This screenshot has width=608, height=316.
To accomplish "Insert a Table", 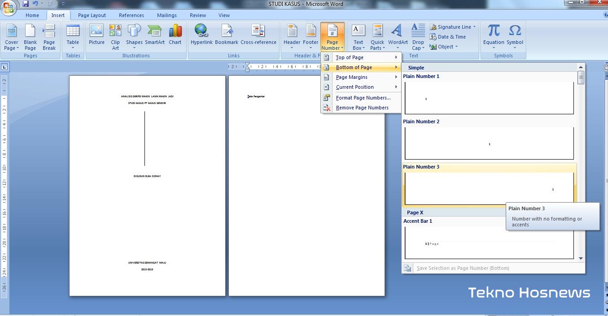I will (73, 36).
